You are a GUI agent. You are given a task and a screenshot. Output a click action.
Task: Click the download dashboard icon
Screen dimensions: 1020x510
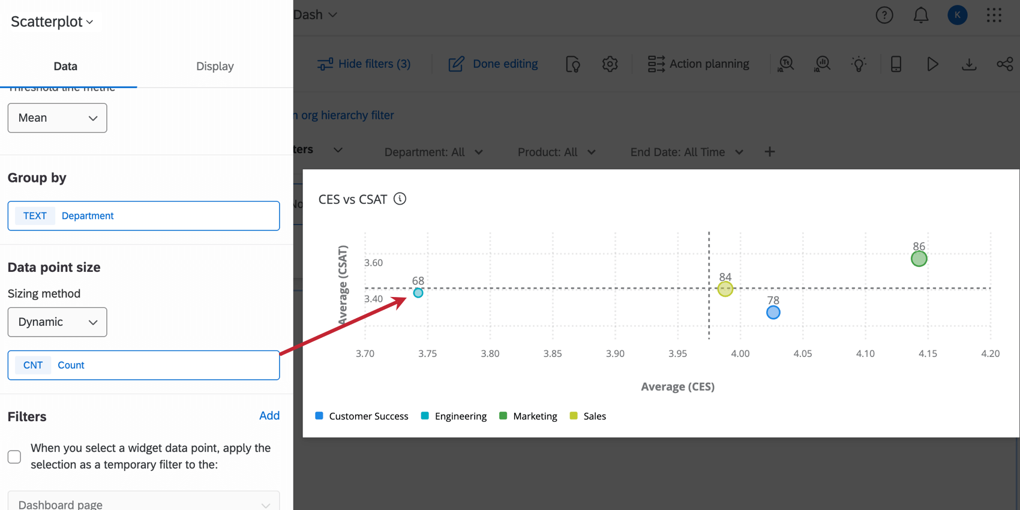click(968, 64)
